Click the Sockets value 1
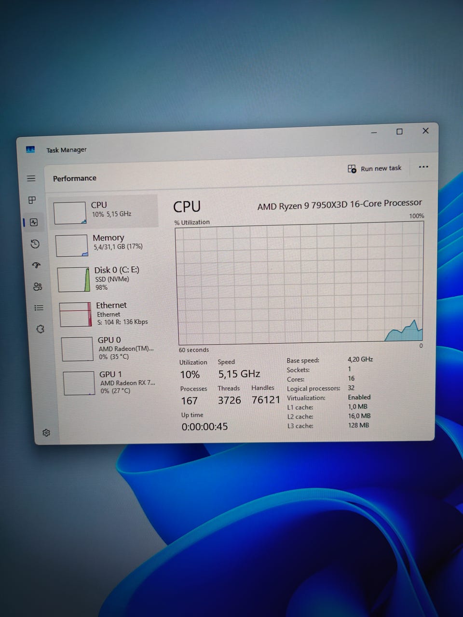Screen dimensions: 463x617 [x=349, y=369]
